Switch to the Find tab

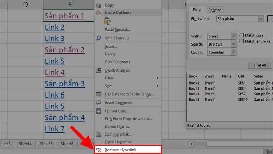[x=197, y=10]
